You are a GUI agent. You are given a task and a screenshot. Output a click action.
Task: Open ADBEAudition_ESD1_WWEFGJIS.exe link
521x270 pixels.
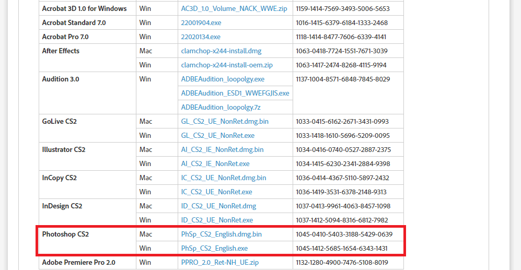pos(235,93)
